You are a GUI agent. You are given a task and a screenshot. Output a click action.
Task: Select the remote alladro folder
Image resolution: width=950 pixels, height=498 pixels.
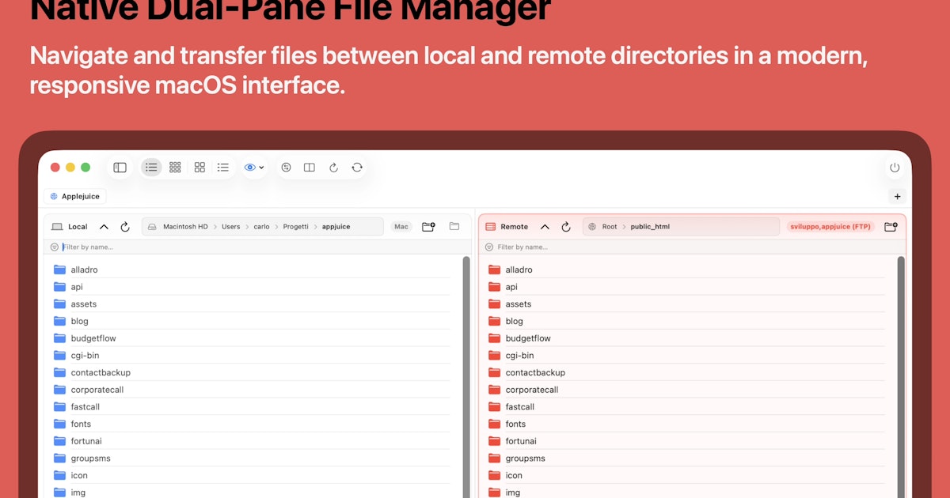pyautogui.click(x=686, y=270)
